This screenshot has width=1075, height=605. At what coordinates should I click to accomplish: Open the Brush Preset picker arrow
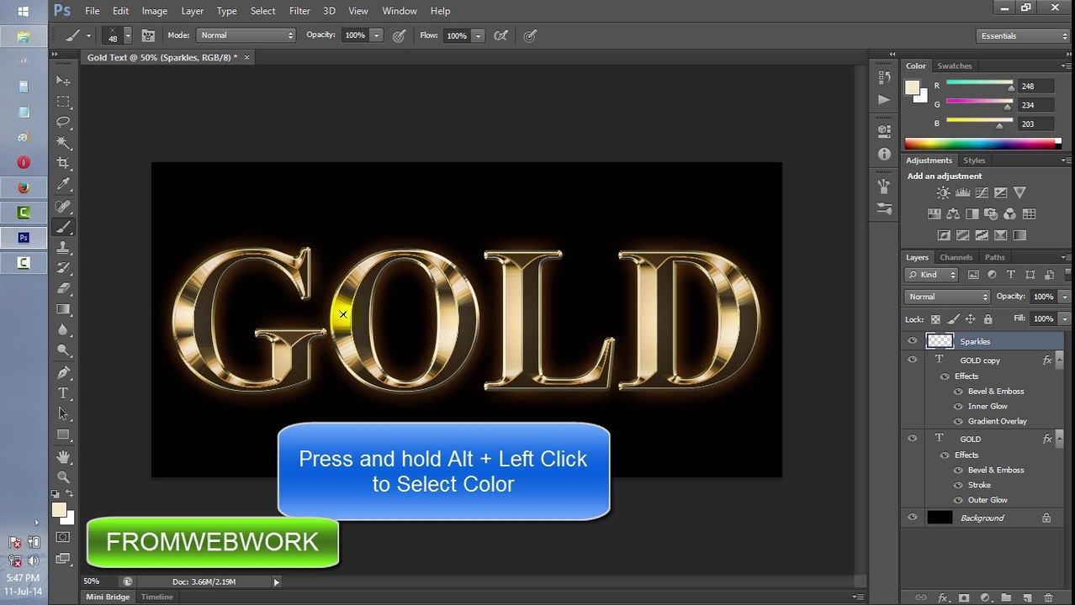click(128, 35)
